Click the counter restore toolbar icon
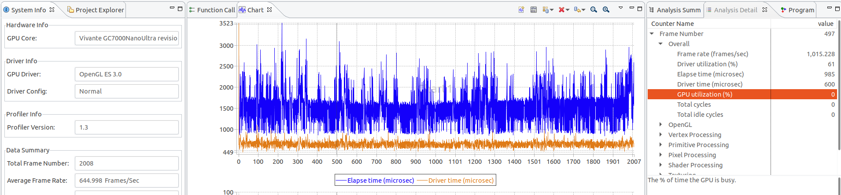This screenshot has height=195, width=841. tap(577, 10)
